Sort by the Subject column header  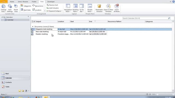[46, 22]
